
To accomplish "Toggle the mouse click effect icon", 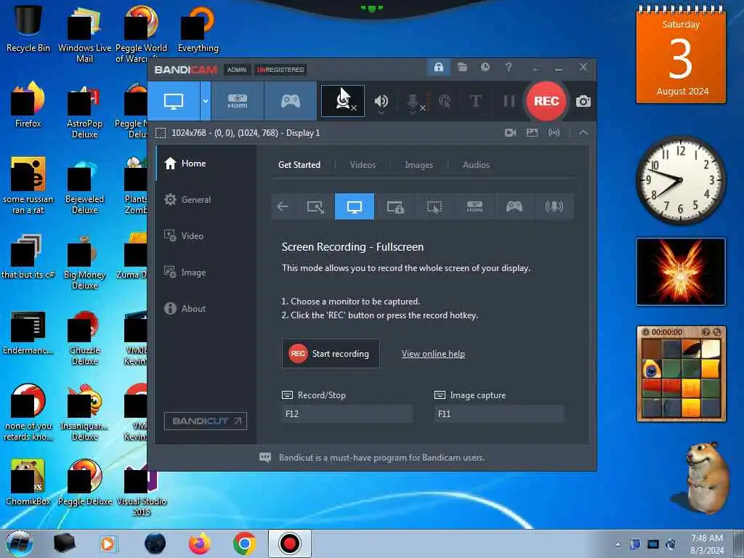I will (445, 101).
